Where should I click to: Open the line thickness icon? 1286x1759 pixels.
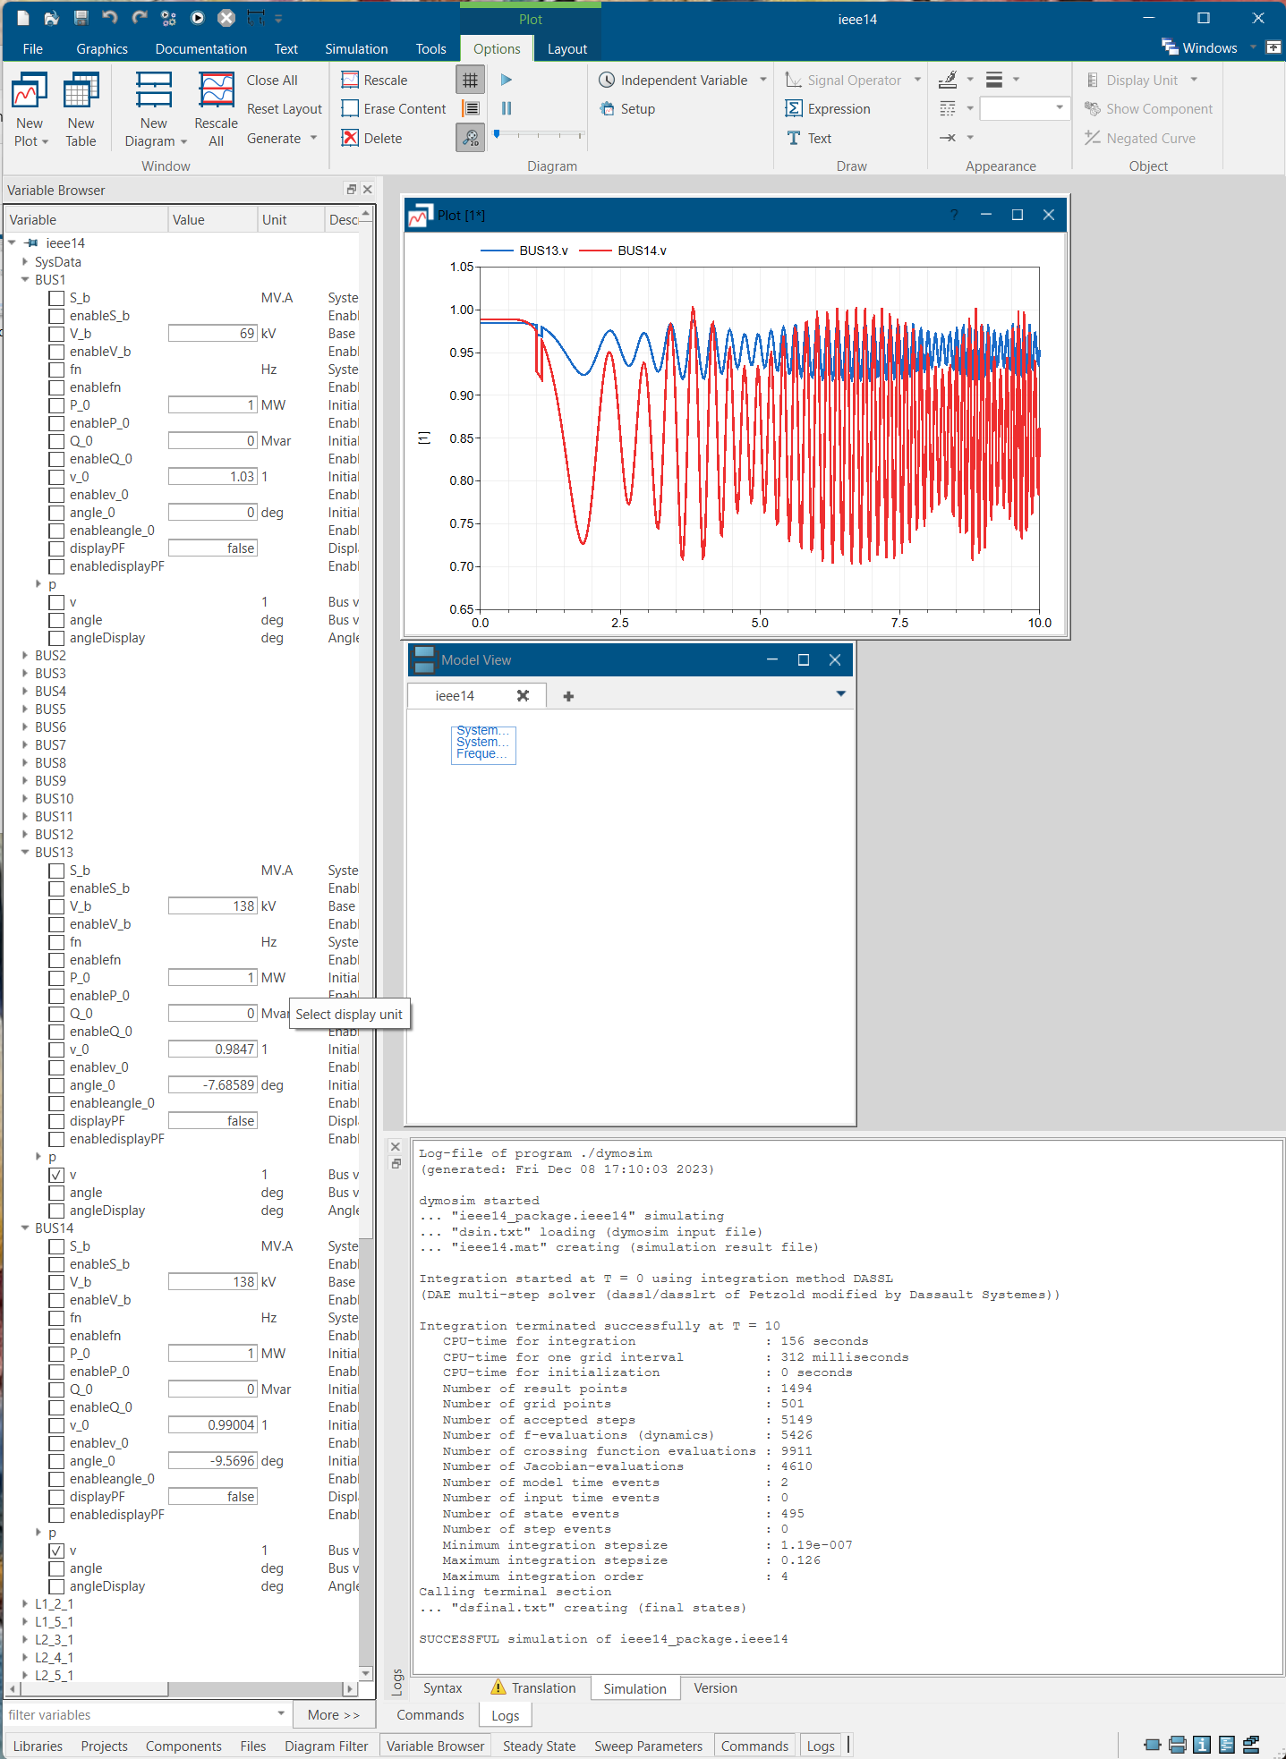994,80
